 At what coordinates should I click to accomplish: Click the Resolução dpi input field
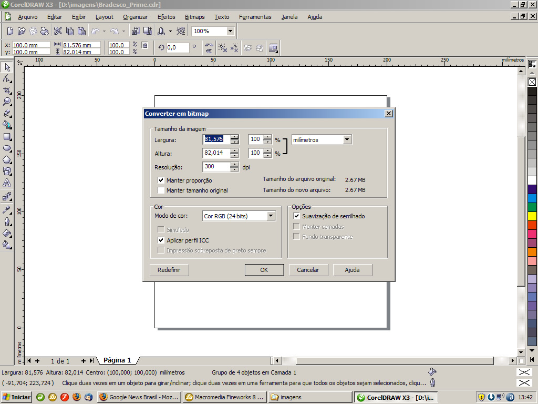(x=216, y=167)
